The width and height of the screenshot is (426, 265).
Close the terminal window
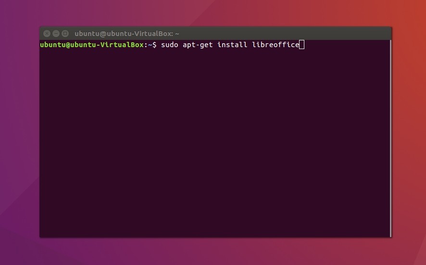47,34
